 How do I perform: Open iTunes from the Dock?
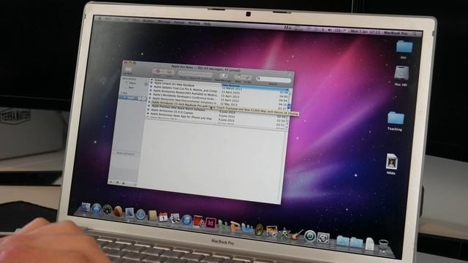(x=187, y=219)
